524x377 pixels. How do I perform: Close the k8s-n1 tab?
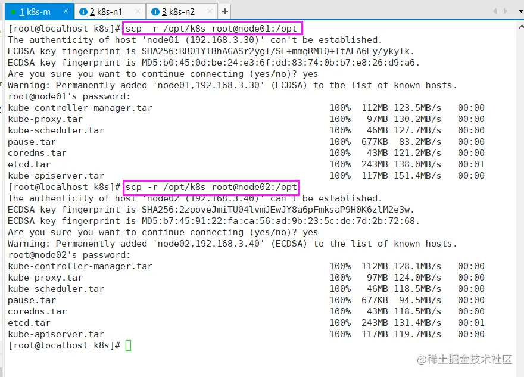tap(138, 11)
